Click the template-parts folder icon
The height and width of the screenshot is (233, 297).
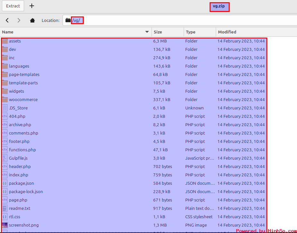(x=5, y=83)
